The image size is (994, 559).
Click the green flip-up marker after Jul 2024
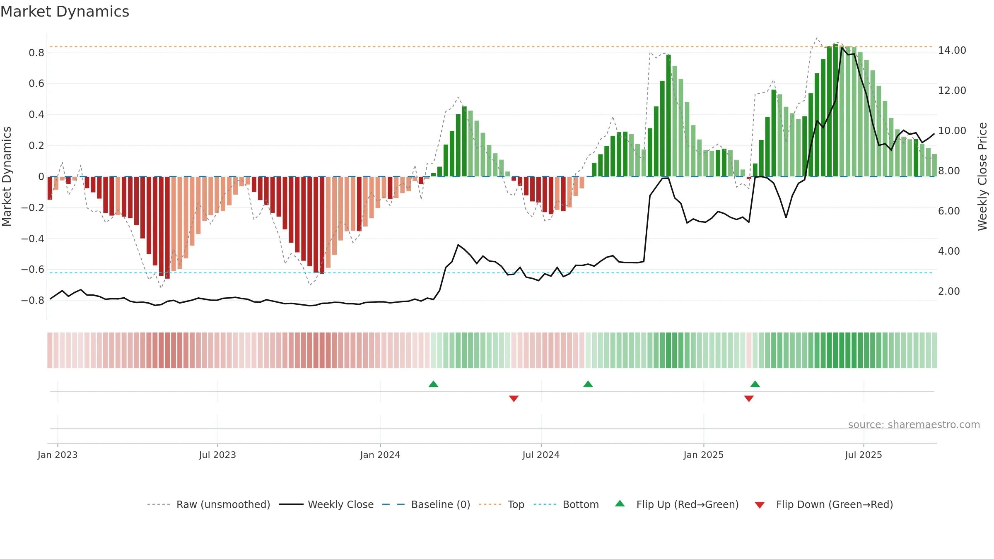pos(588,384)
